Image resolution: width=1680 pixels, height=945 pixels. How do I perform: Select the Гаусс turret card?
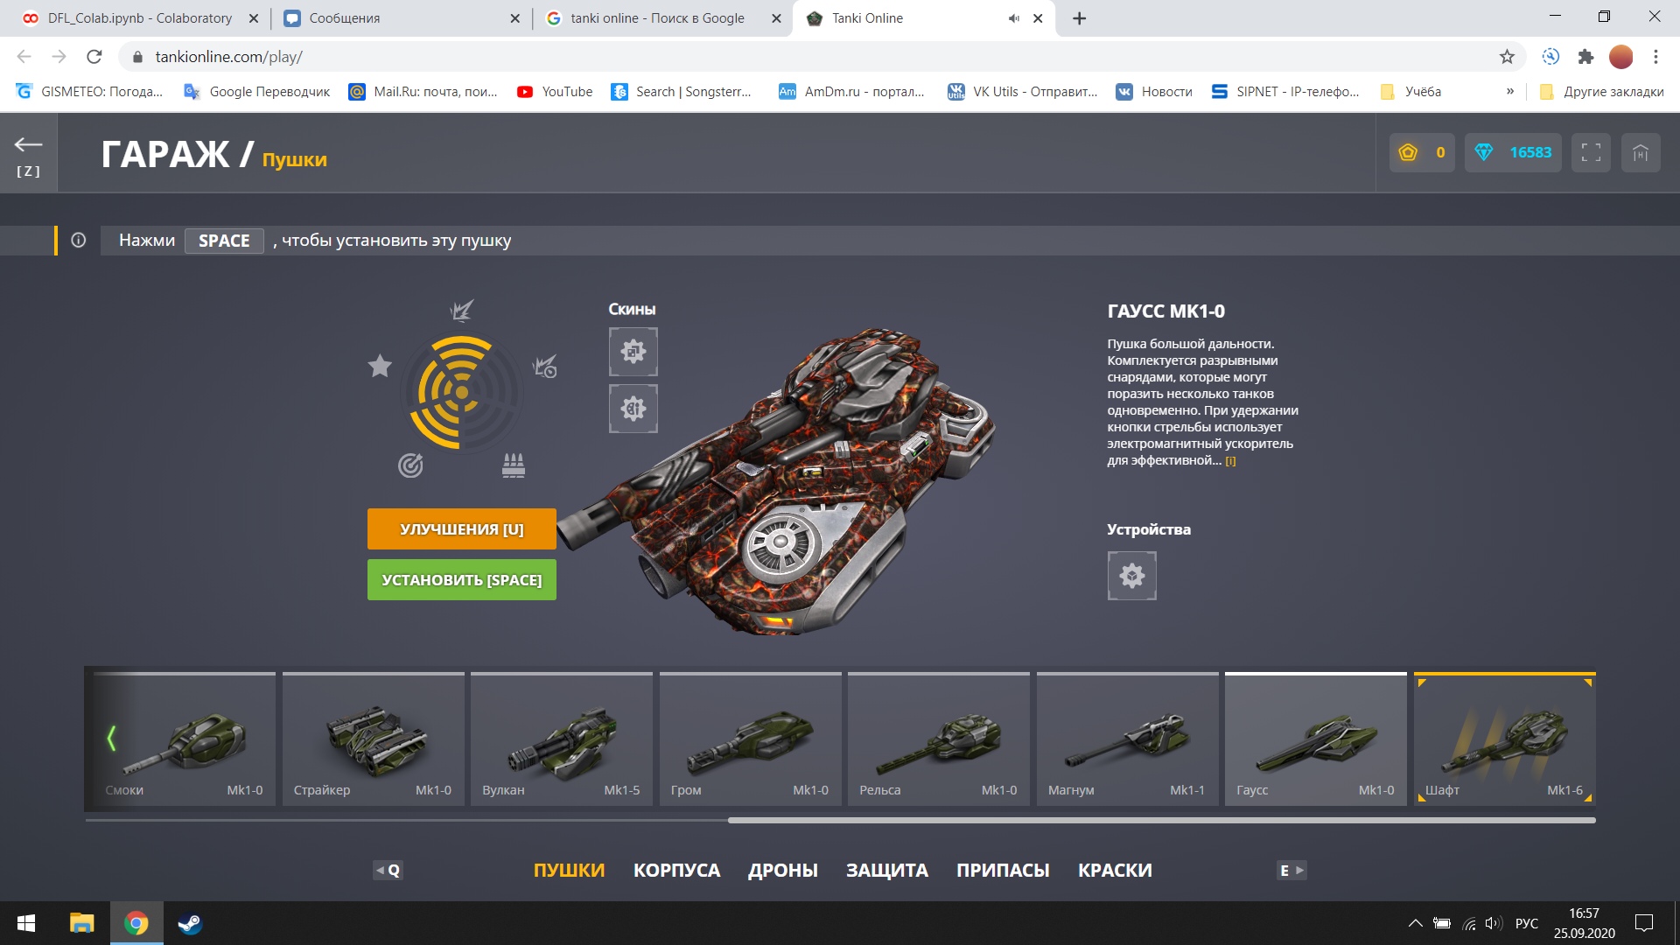tap(1316, 739)
